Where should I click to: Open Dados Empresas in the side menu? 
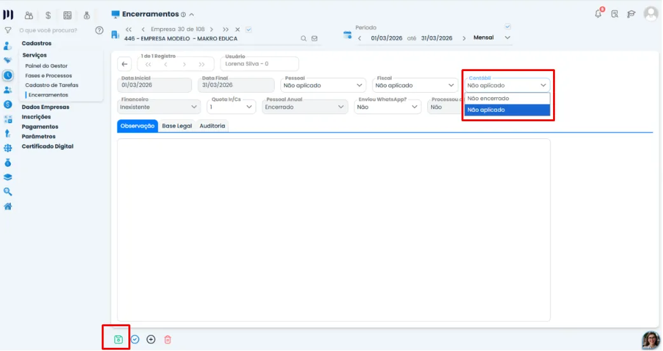click(x=46, y=107)
